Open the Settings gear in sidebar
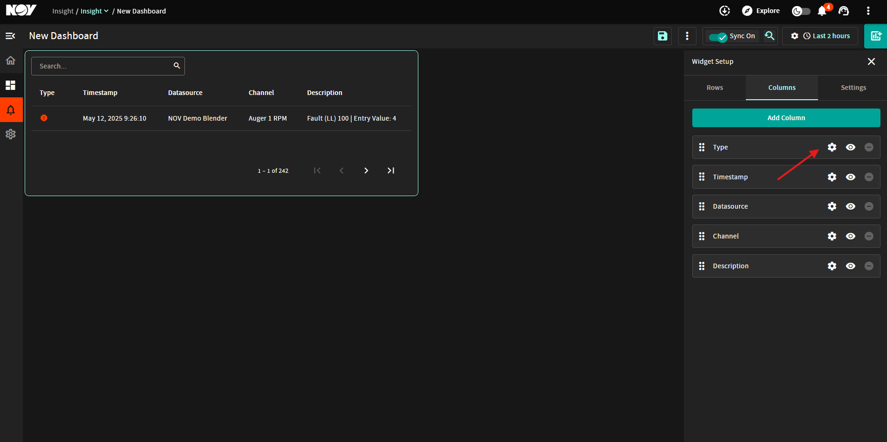Image resolution: width=887 pixels, height=442 pixels. click(10, 134)
